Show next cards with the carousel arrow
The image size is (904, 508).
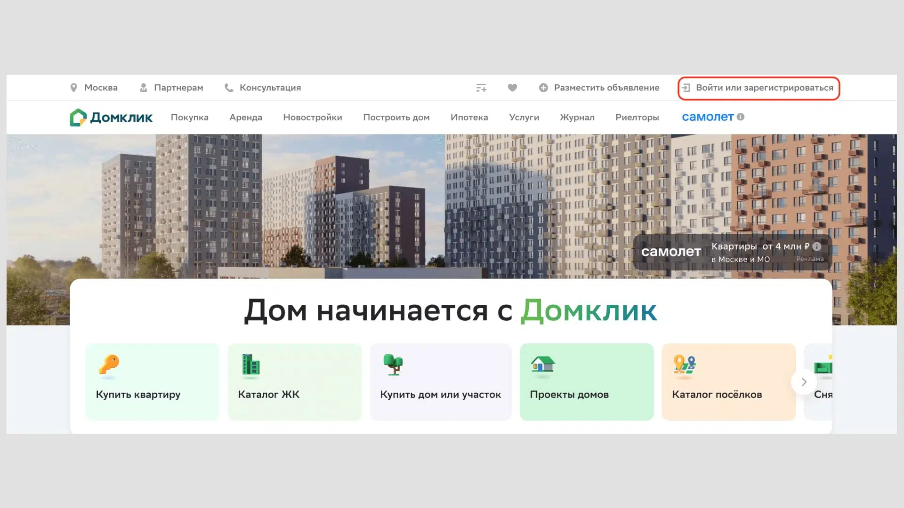click(804, 382)
